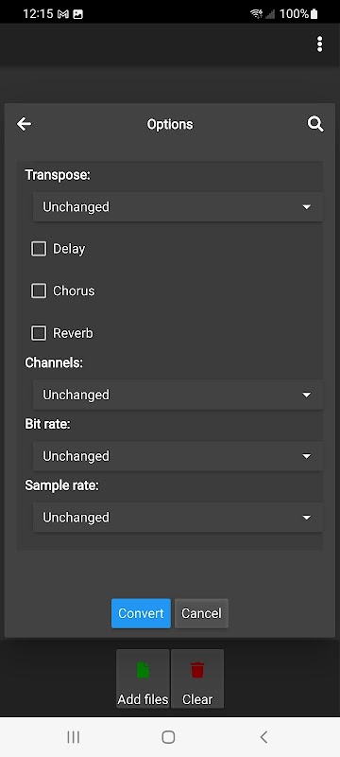Tap the red trash Clear icon
This screenshot has width=340, height=757.
(x=197, y=670)
